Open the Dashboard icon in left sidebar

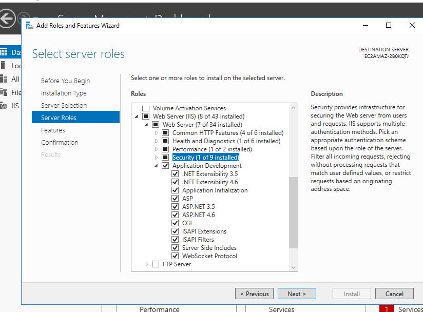click(5, 52)
